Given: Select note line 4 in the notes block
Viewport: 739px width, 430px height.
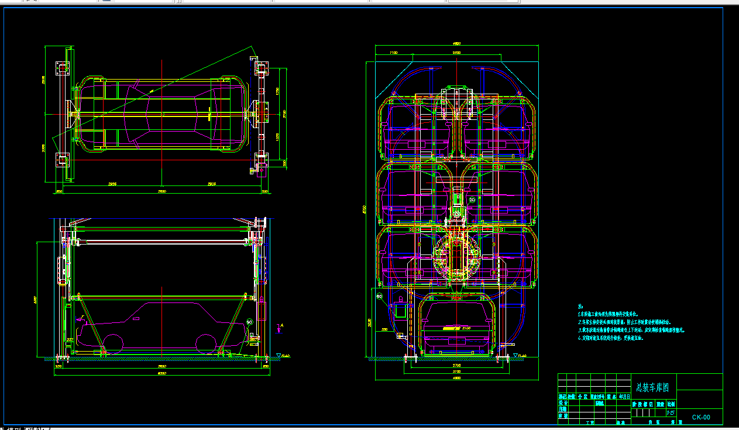Looking at the screenshot, I should [x=611, y=338].
